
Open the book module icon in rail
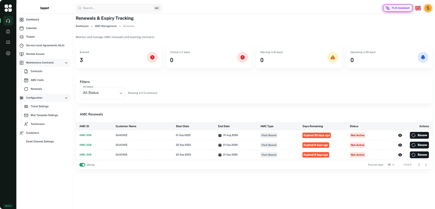click(8, 42)
